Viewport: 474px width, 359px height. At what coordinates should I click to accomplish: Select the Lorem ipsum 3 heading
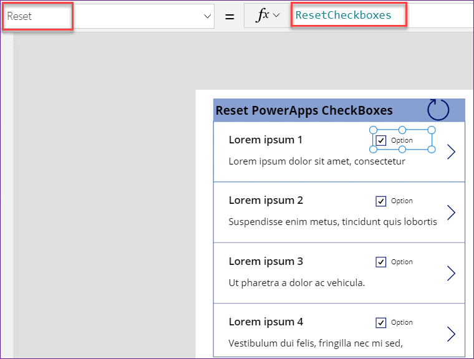[x=266, y=261]
